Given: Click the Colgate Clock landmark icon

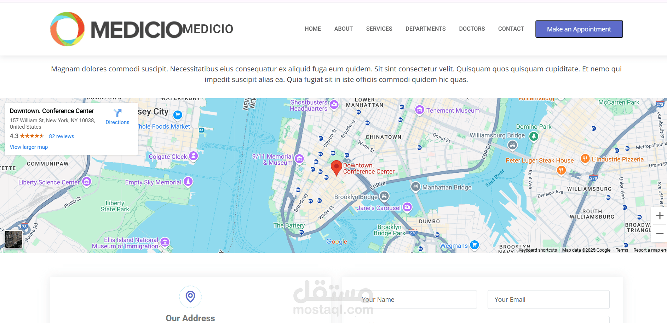Looking at the screenshot, I should click(194, 155).
